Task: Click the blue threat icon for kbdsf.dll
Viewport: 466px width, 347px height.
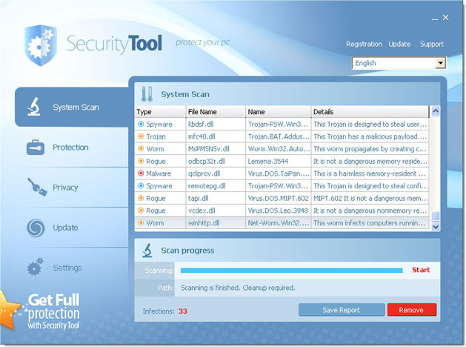Action: (141, 124)
